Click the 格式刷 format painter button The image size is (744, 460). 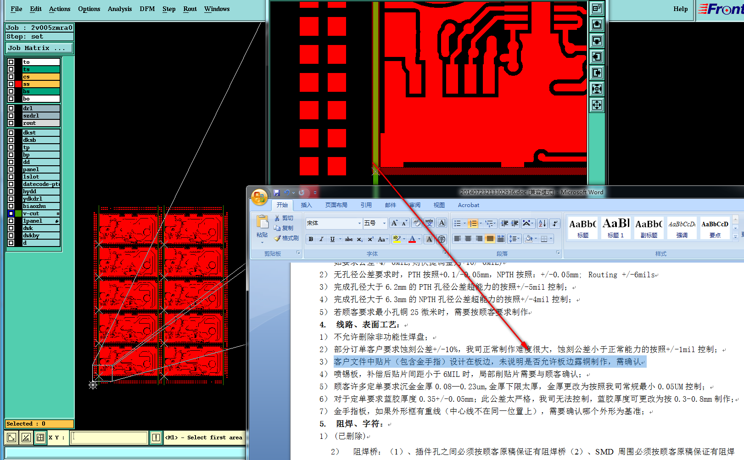point(286,238)
